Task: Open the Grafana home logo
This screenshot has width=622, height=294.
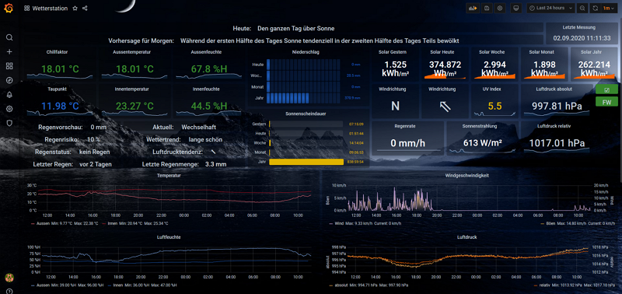Action: pos(9,9)
